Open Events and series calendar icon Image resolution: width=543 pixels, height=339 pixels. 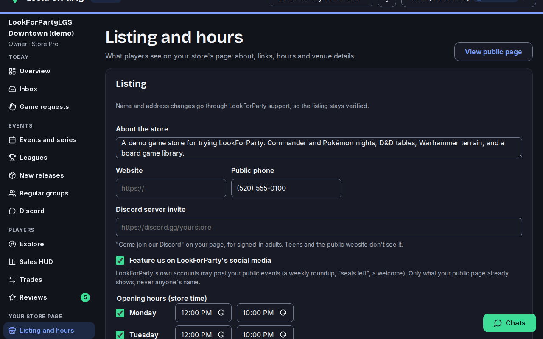12,140
